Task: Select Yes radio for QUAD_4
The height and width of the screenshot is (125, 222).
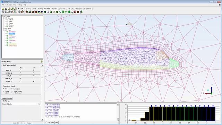Action: click(20, 81)
